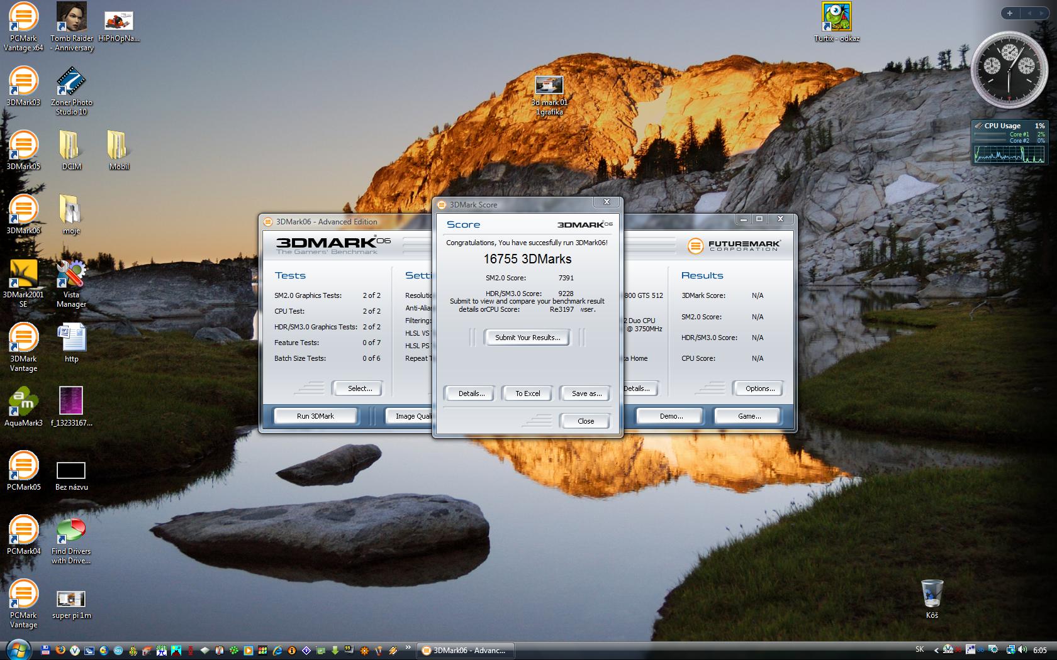This screenshot has width=1057, height=660.
Task: Select the 3DMark05 desktop icon
Action: pyautogui.click(x=23, y=150)
